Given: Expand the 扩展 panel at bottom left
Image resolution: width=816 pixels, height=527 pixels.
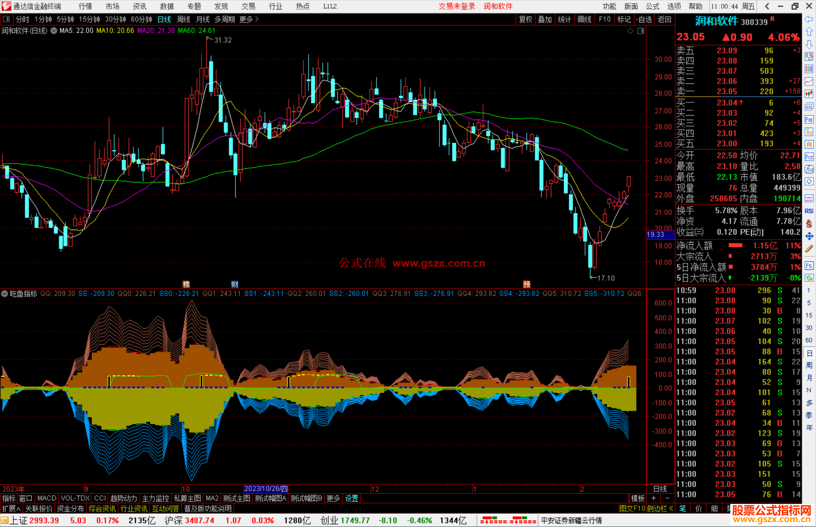Looking at the screenshot, I should (11, 508).
